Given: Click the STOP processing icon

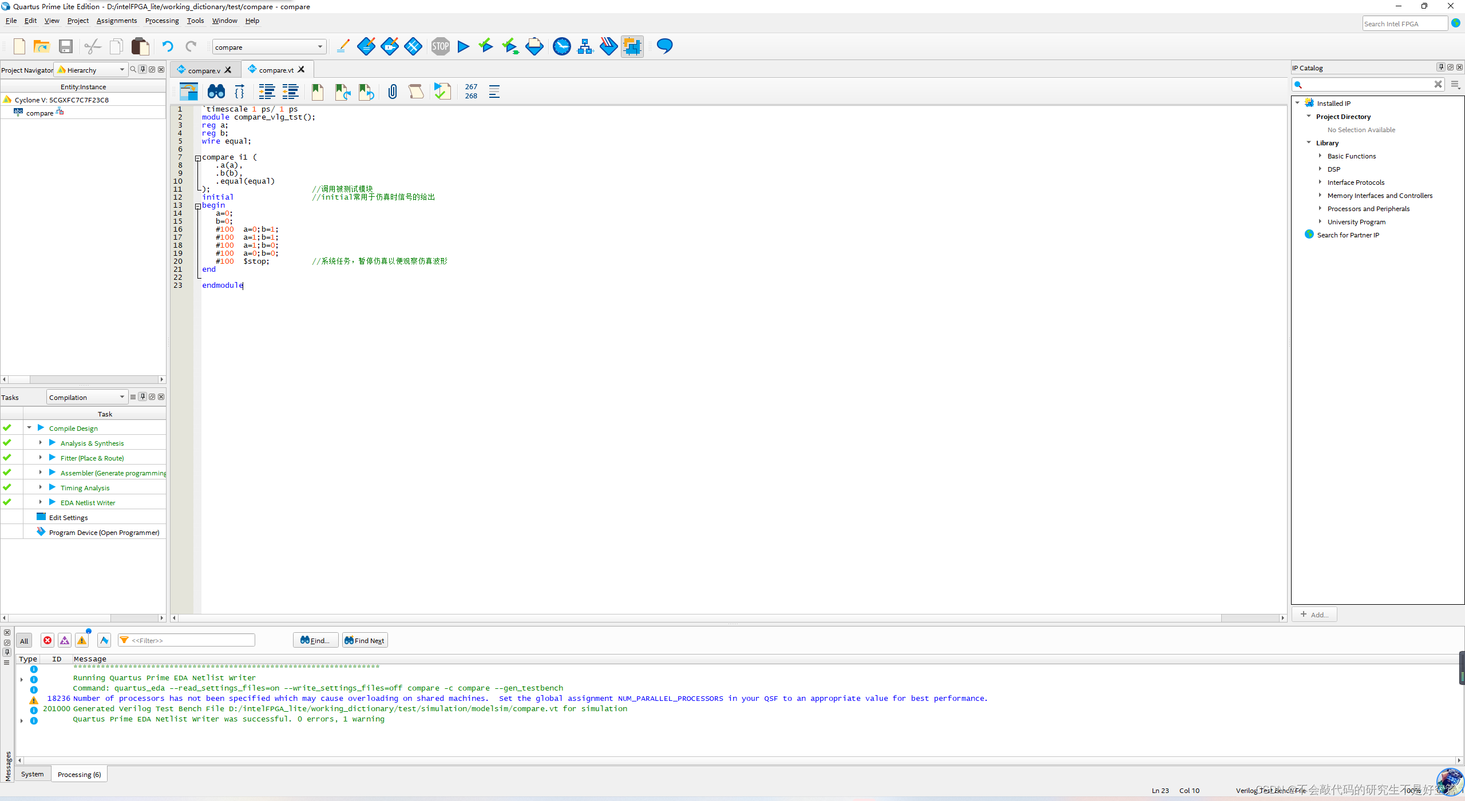Looking at the screenshot, I should point(440,46).
